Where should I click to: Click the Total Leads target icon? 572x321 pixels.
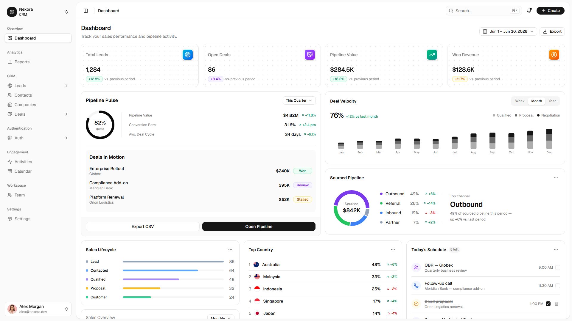coord(188,55)
